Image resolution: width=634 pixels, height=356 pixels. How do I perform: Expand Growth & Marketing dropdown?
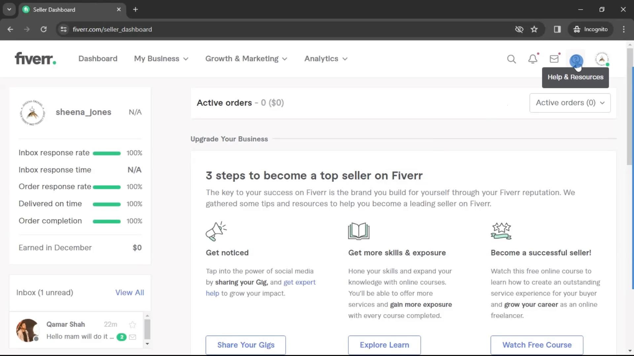246,59
